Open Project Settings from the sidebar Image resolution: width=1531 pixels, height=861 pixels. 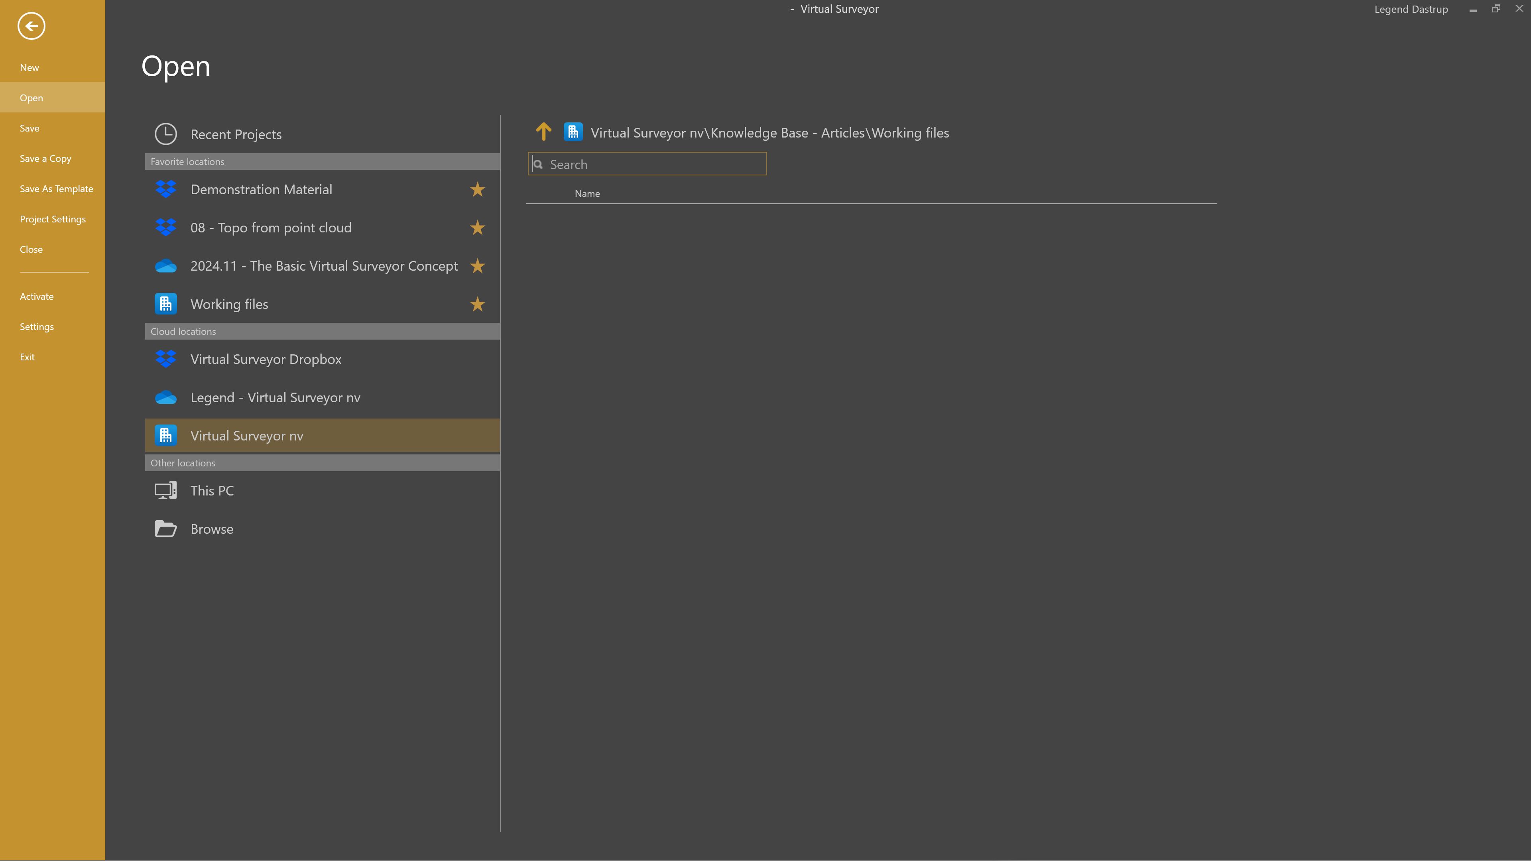click(52, 219)
